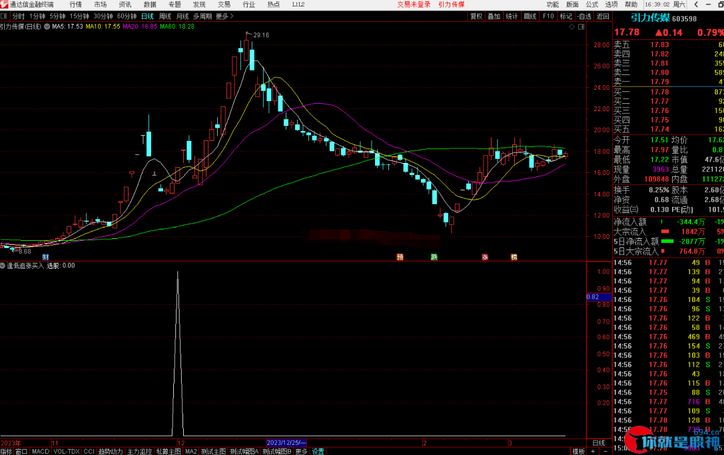Zoom out with the minus button
724x455 pixels.
[x=605, y=451]
